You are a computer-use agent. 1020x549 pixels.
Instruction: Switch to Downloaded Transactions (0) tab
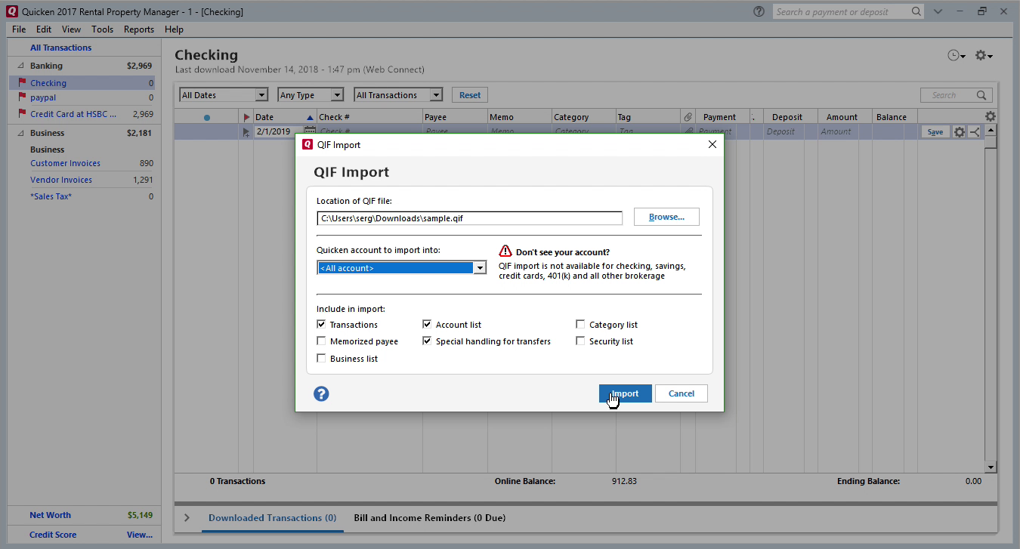[272, 518]
